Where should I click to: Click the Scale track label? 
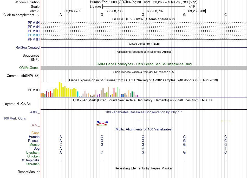pyautogui.click(x=35, y=6)
